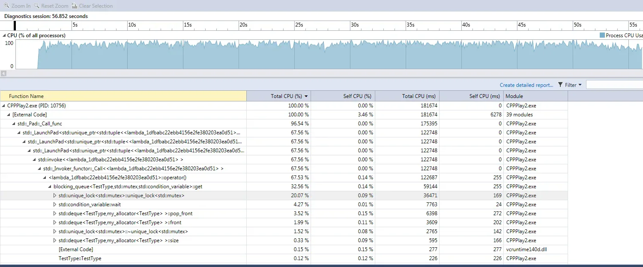Click the 45s mark on the timeline ruler
Screen dimensions: 643x267
522,25
